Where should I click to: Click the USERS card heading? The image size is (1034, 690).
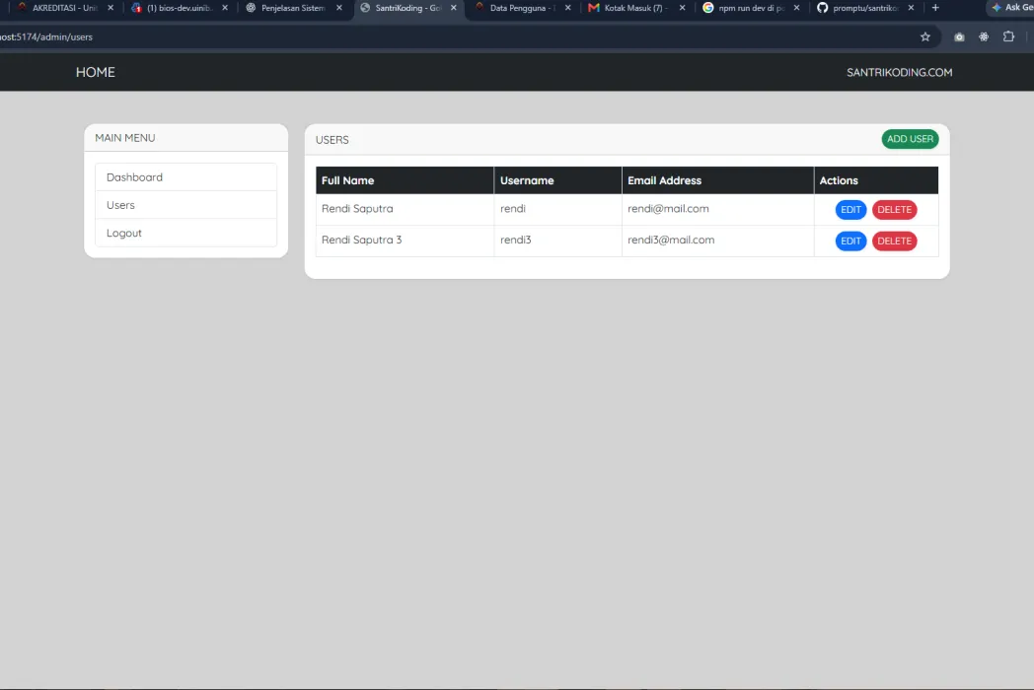(x=332, y=140)
